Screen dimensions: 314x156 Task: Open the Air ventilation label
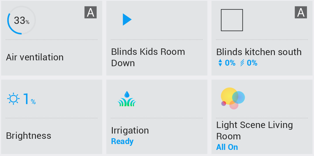click(35, 57)
